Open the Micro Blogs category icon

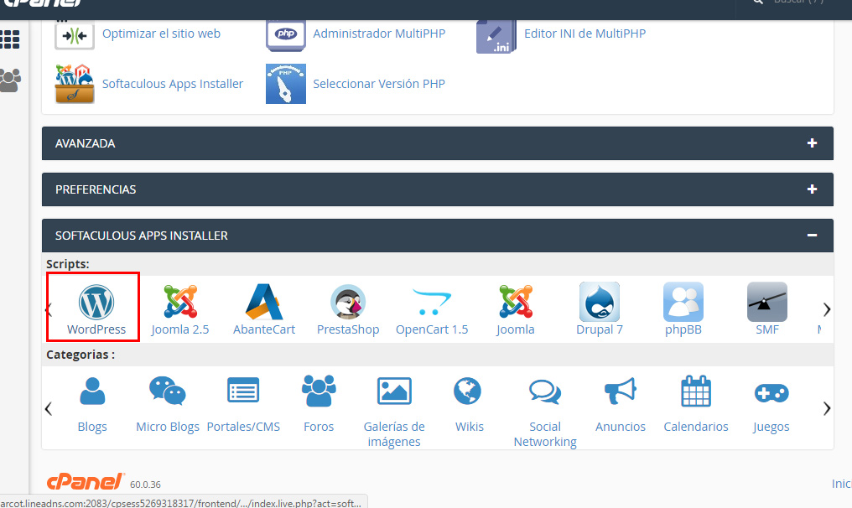(168, 391)
